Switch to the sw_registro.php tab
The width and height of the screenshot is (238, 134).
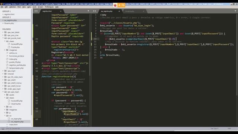(110, 11)
